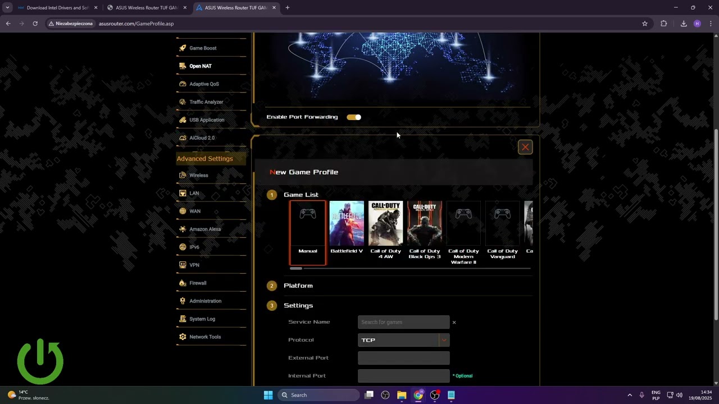Close the Download Intel Drivers tab
This screenshot has height=404, width=719.
95,8
